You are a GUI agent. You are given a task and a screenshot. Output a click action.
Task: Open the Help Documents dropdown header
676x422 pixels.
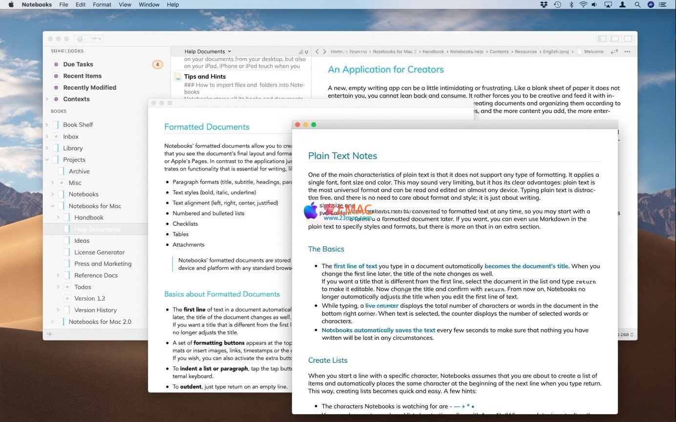pos(208,51)
